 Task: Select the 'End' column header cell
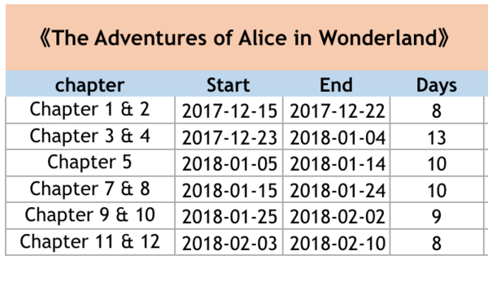(x=337, y=84)
